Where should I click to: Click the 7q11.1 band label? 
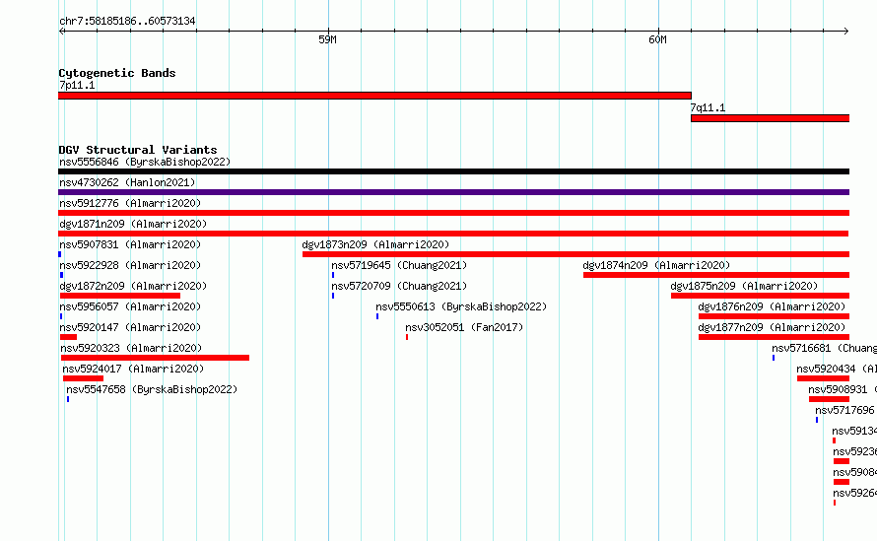tap(708, 108)
